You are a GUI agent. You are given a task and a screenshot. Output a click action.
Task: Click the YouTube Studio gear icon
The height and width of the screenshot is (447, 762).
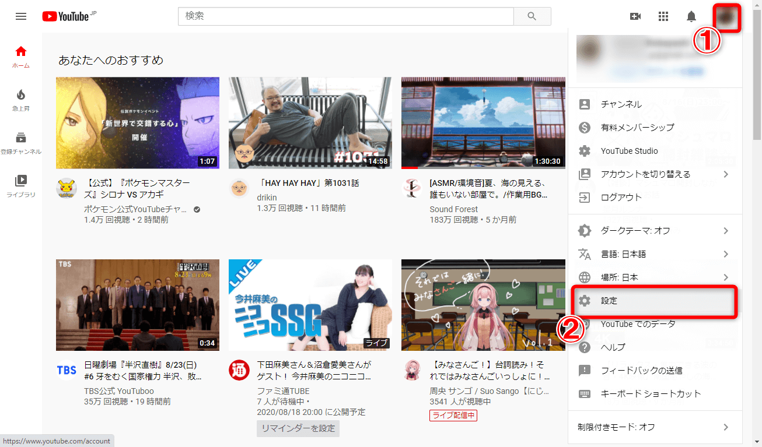pos(584,151)
